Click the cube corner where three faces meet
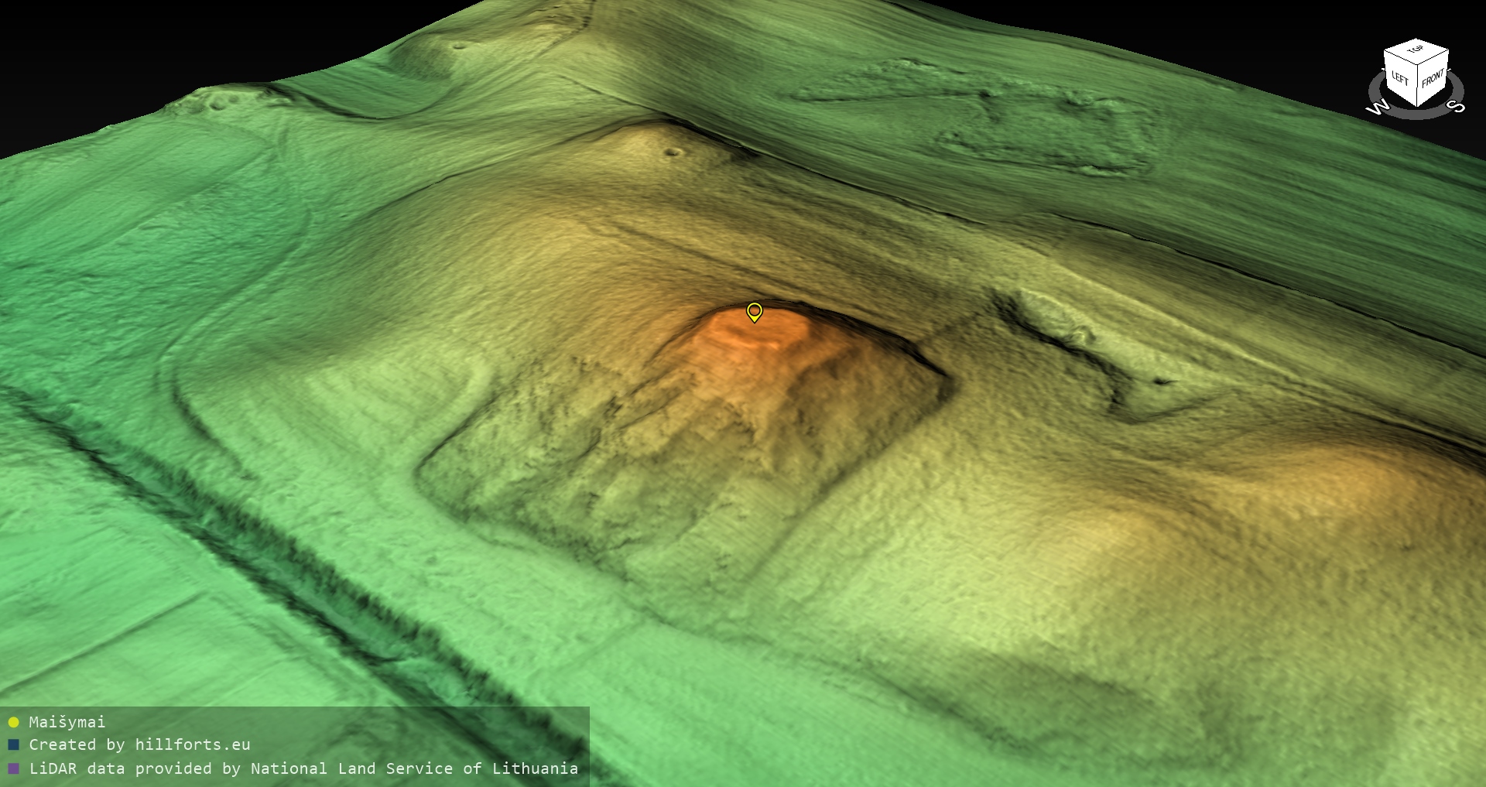Image resolution: width=1486 pixels, height=787 pixels. [1418, 64]
